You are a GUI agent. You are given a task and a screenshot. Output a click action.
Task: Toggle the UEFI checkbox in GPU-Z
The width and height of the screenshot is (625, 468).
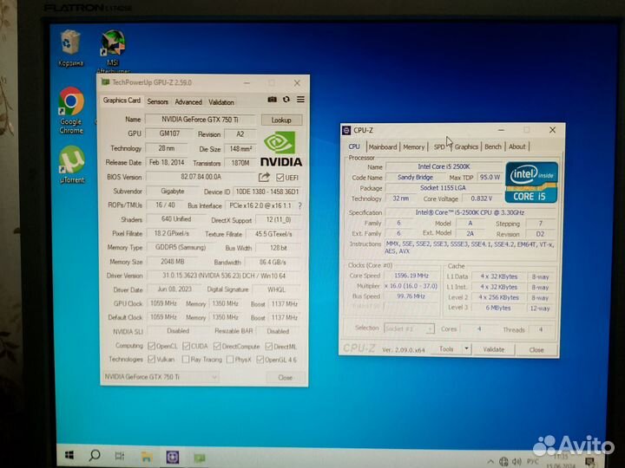coord(280,177)
